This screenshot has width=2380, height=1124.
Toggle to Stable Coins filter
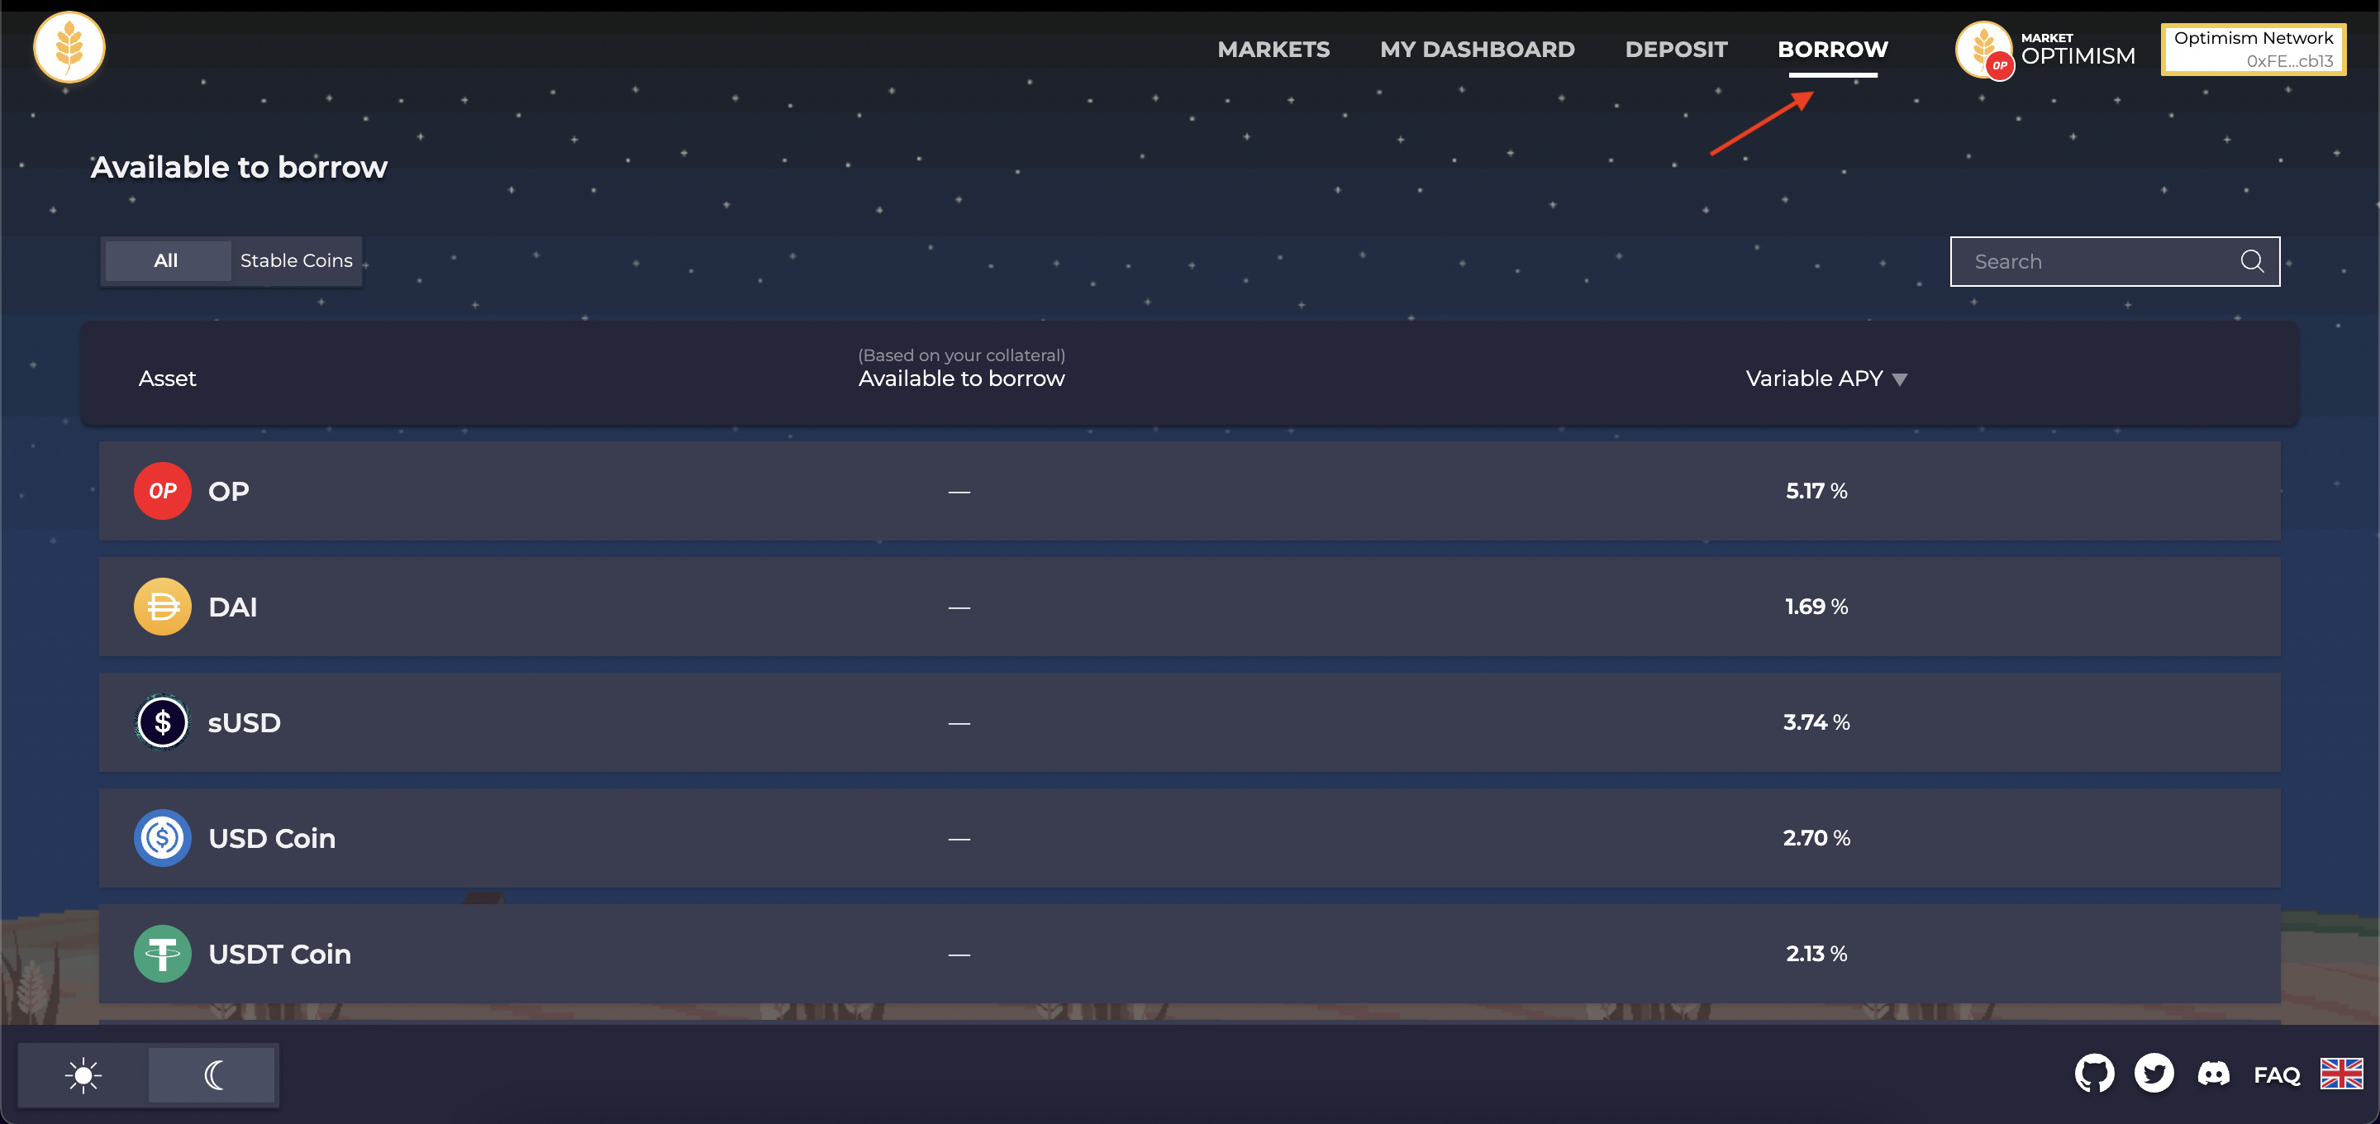click(x=296, y=260)
